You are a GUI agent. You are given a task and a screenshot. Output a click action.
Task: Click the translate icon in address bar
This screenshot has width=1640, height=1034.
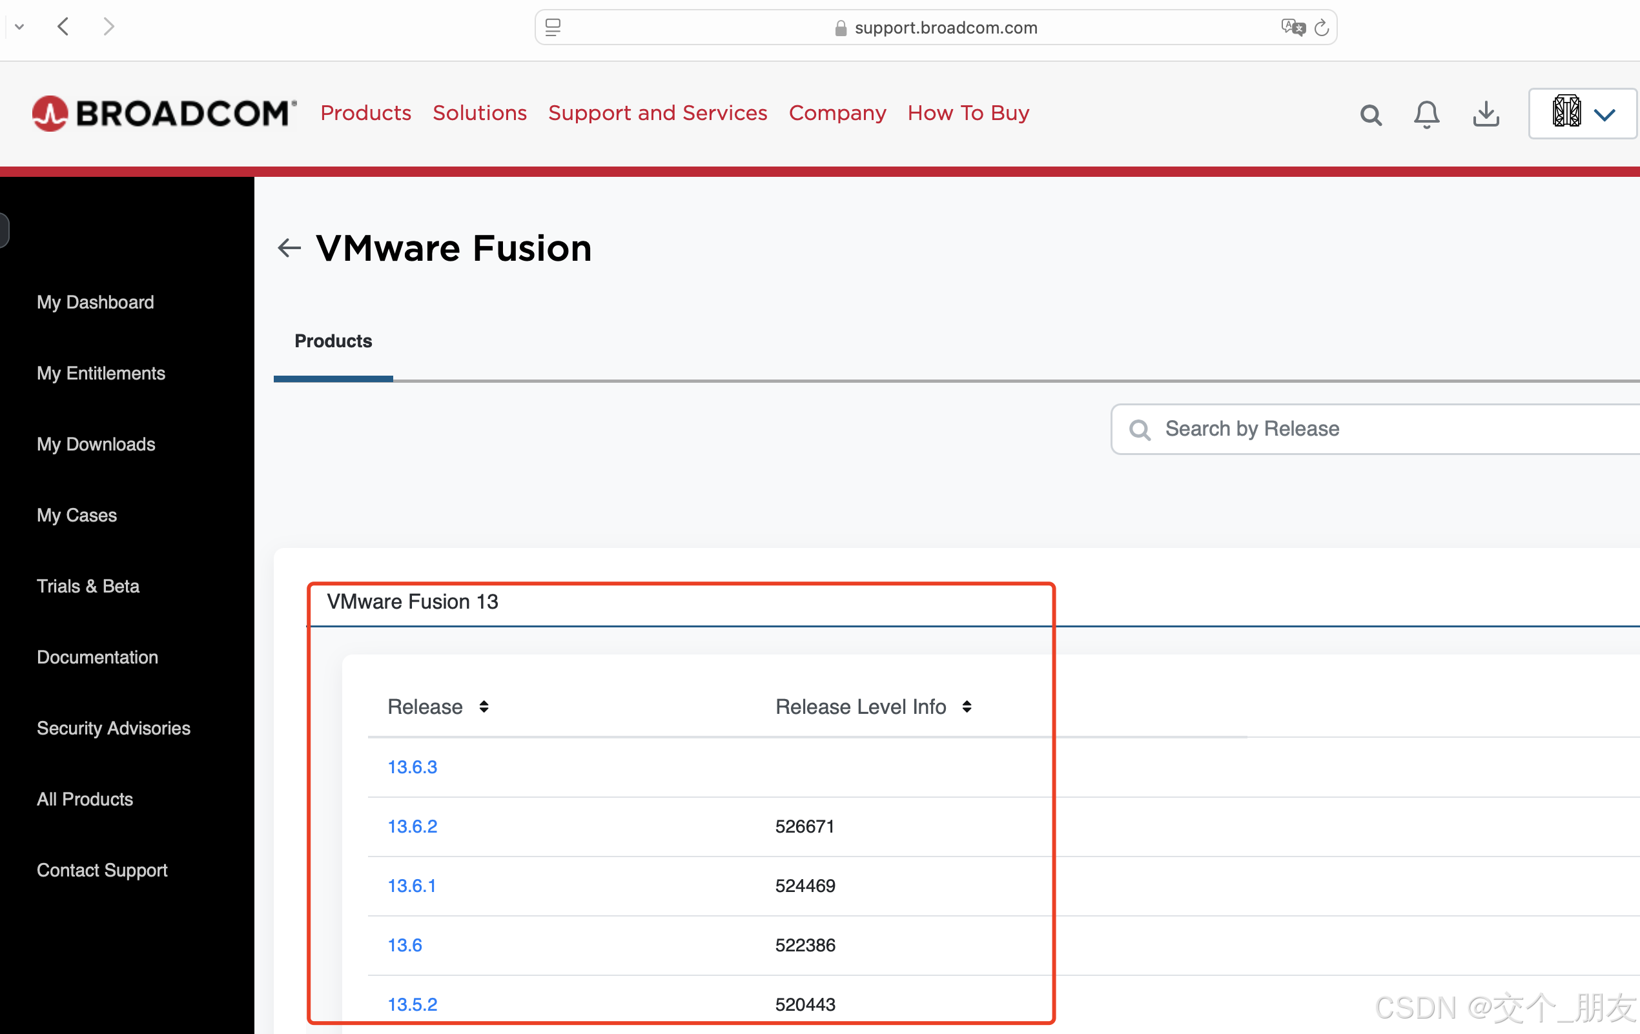[x=1292, y=28]
